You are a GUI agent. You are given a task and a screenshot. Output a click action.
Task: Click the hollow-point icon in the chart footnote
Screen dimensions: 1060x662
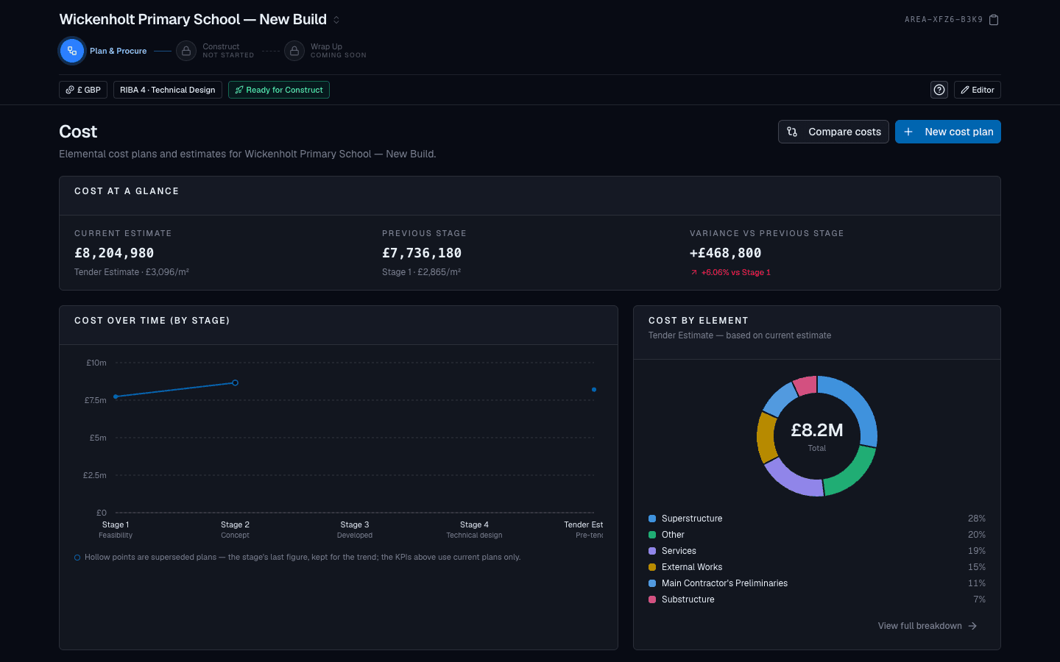(77, 558)
